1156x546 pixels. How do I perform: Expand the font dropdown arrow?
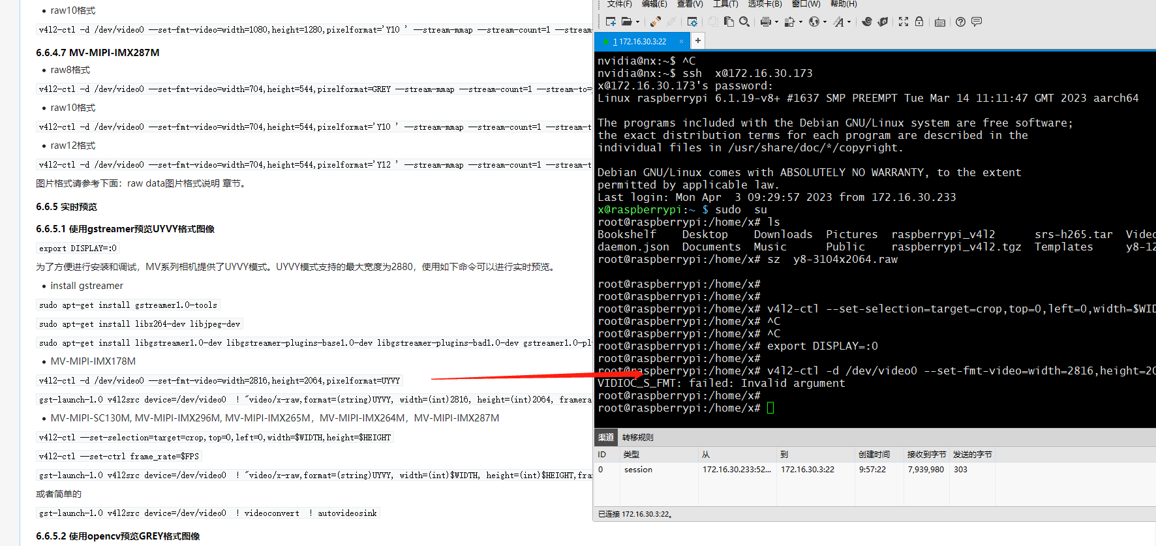[x=849, y=22]
